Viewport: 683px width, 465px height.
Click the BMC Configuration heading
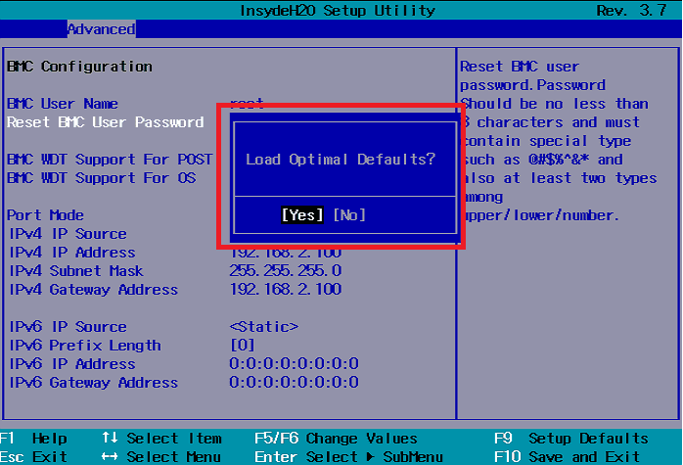[x=79, y=67]
